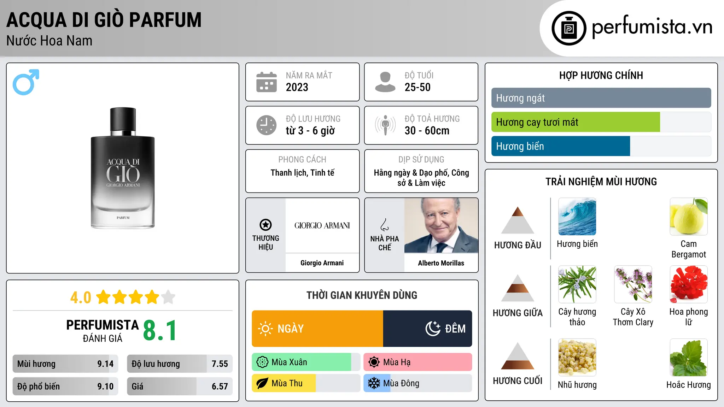Viewport: 724px width, 407px height.
Task: Click the Alberto Morillas portrait photo
Action: click(441, 225)
